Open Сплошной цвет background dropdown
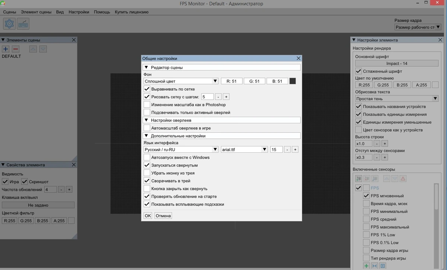This screenshot has width=447, height=270. tap(181, 81)
